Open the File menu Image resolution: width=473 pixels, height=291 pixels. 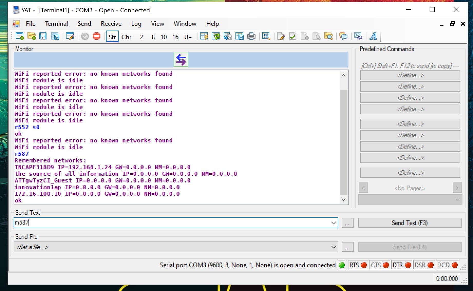pos(31,24)
